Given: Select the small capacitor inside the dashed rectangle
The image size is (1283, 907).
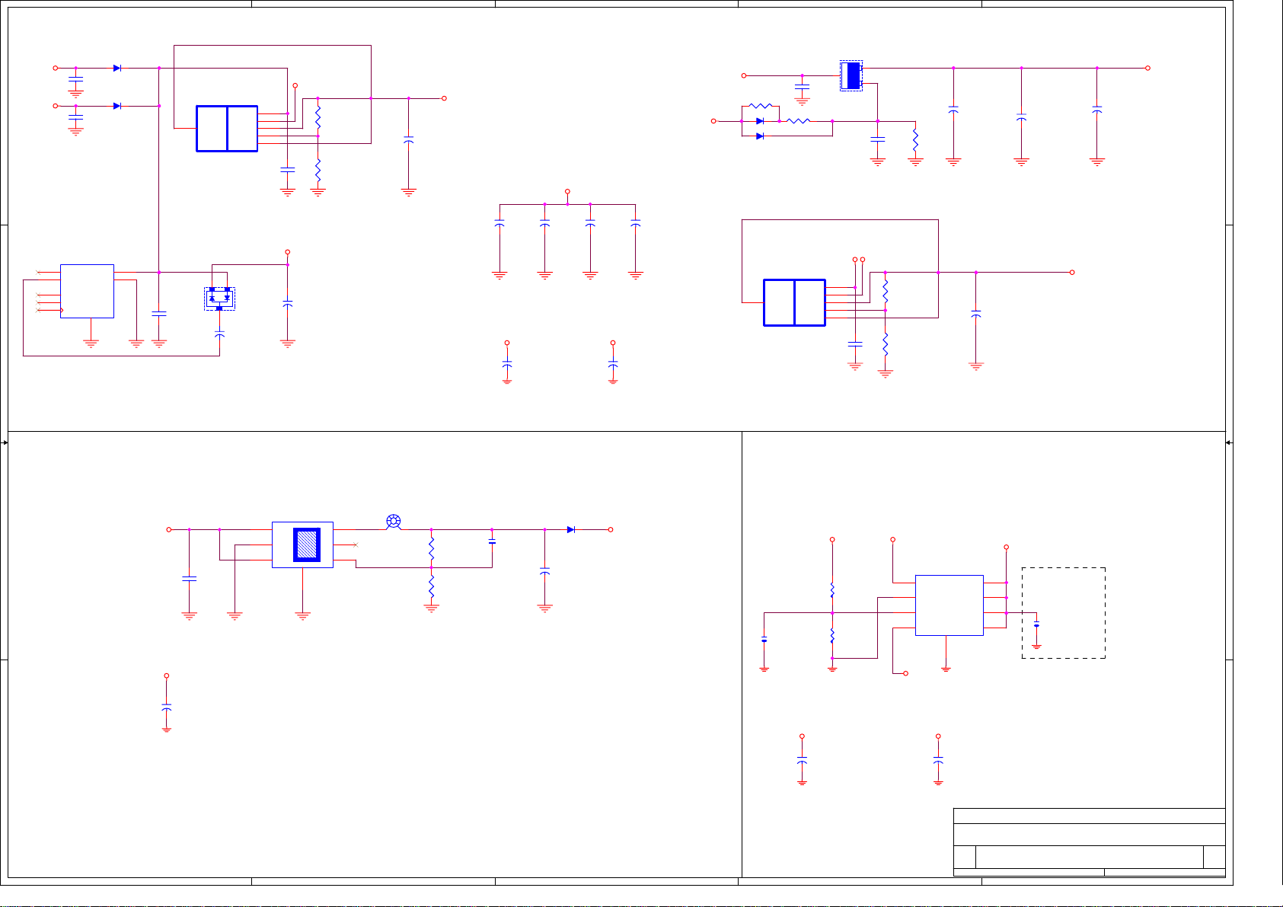Looking at the screenshot, I should [x=1037, y=624].
